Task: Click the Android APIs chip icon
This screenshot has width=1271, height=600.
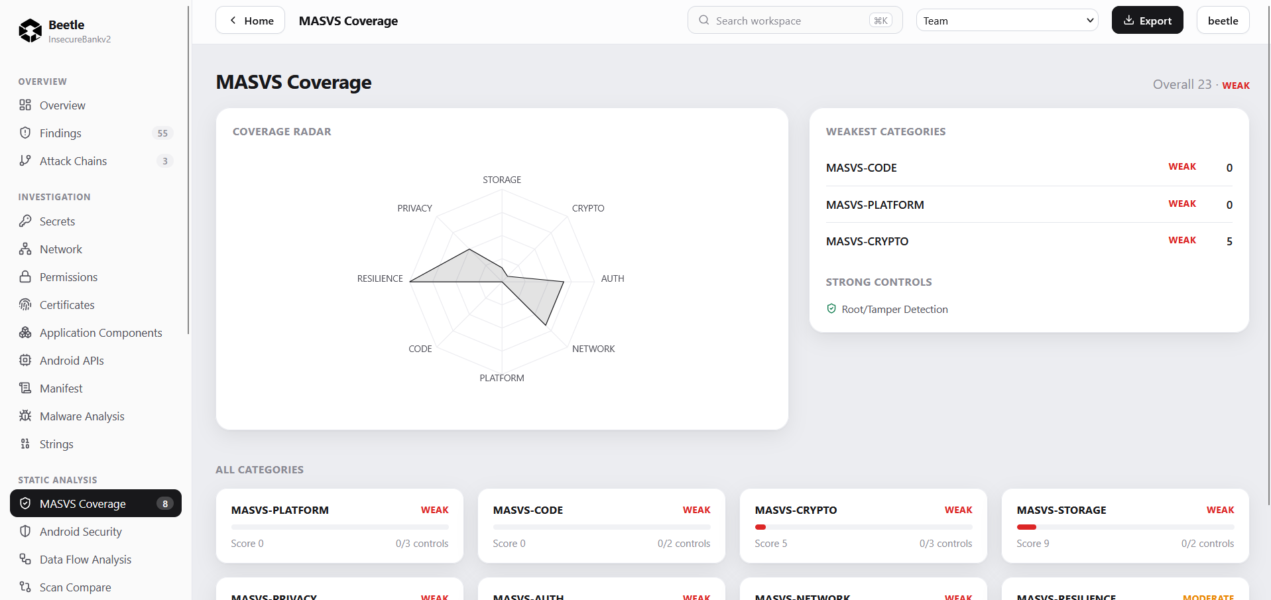Action: point(25,360)
